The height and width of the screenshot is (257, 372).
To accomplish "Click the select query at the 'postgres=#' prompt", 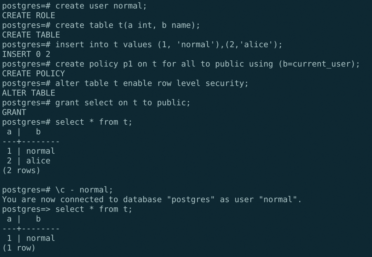I will tap(94, 122).
